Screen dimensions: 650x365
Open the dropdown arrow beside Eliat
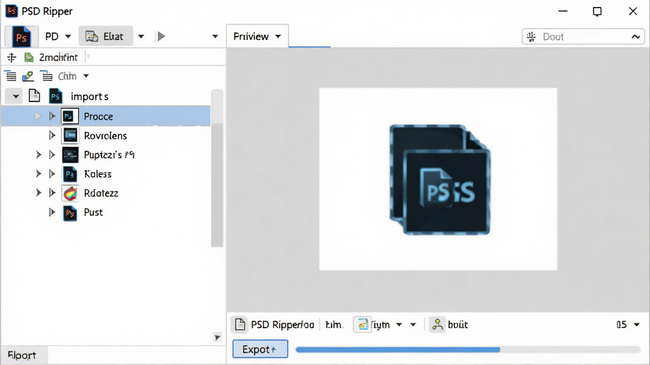(141, 36)
